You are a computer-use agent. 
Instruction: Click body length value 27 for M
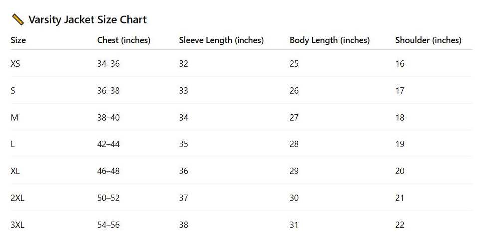tap(294, 118)
